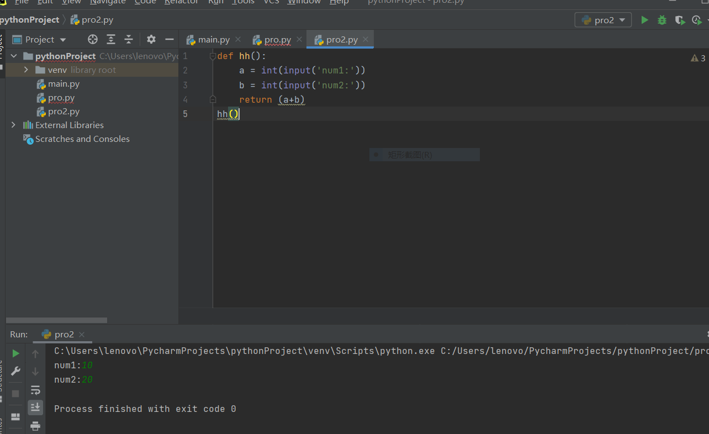
Task: Click the gray Stop square in the Run panel
Action: (x=16, y=393)
